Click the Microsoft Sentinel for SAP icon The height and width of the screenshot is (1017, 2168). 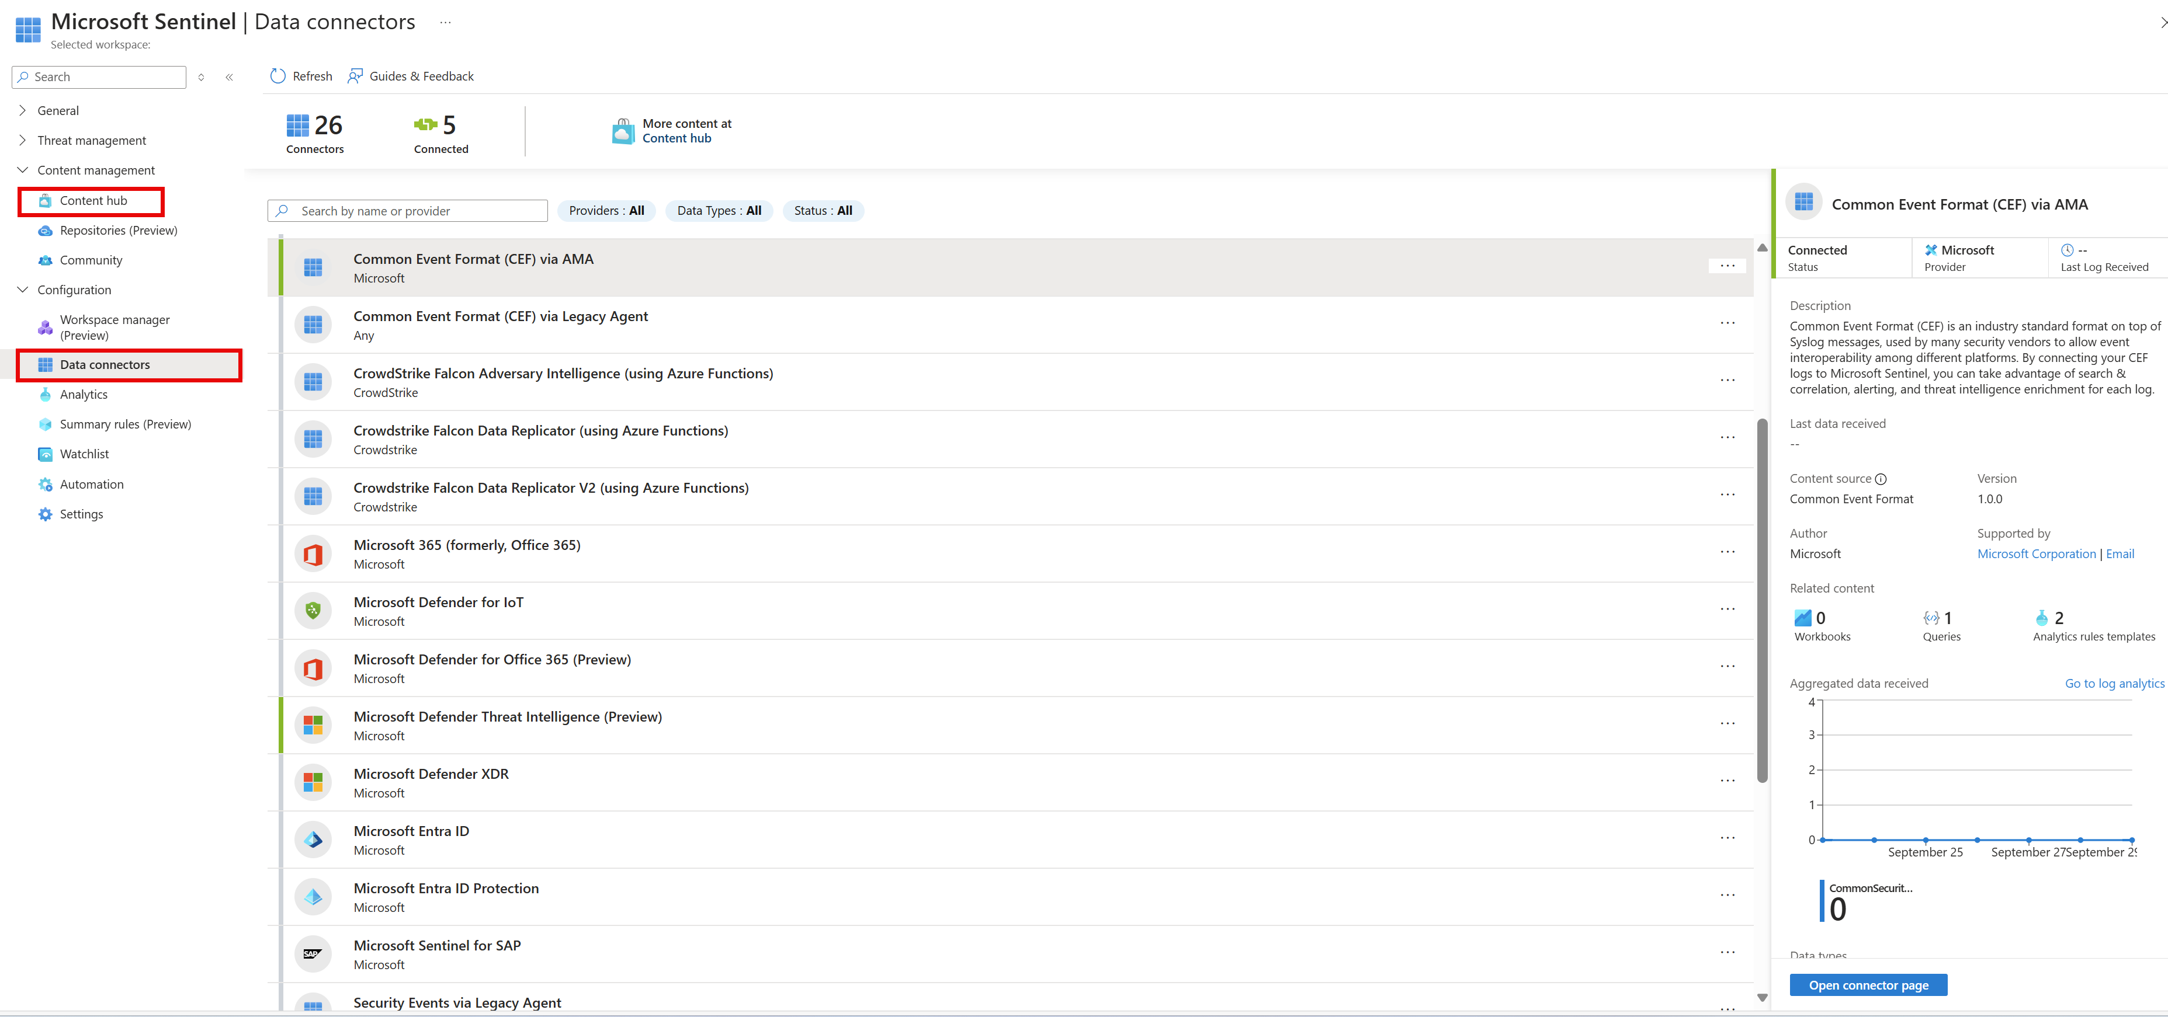[313, 954]
